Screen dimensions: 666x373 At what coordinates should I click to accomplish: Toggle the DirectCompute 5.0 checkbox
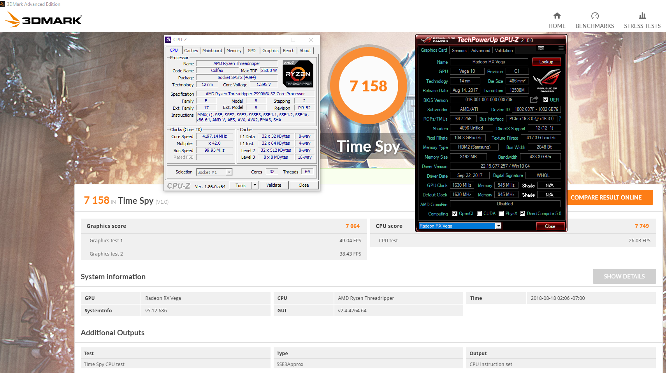(523, 214)
